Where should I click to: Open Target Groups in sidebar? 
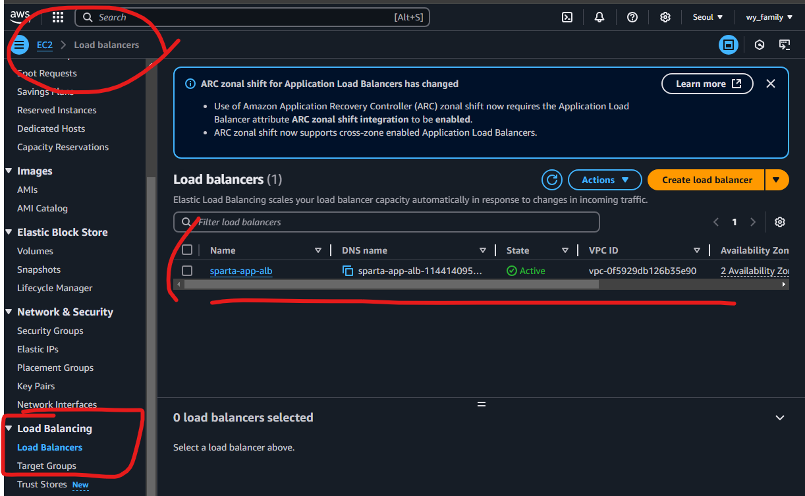point(47,466)
